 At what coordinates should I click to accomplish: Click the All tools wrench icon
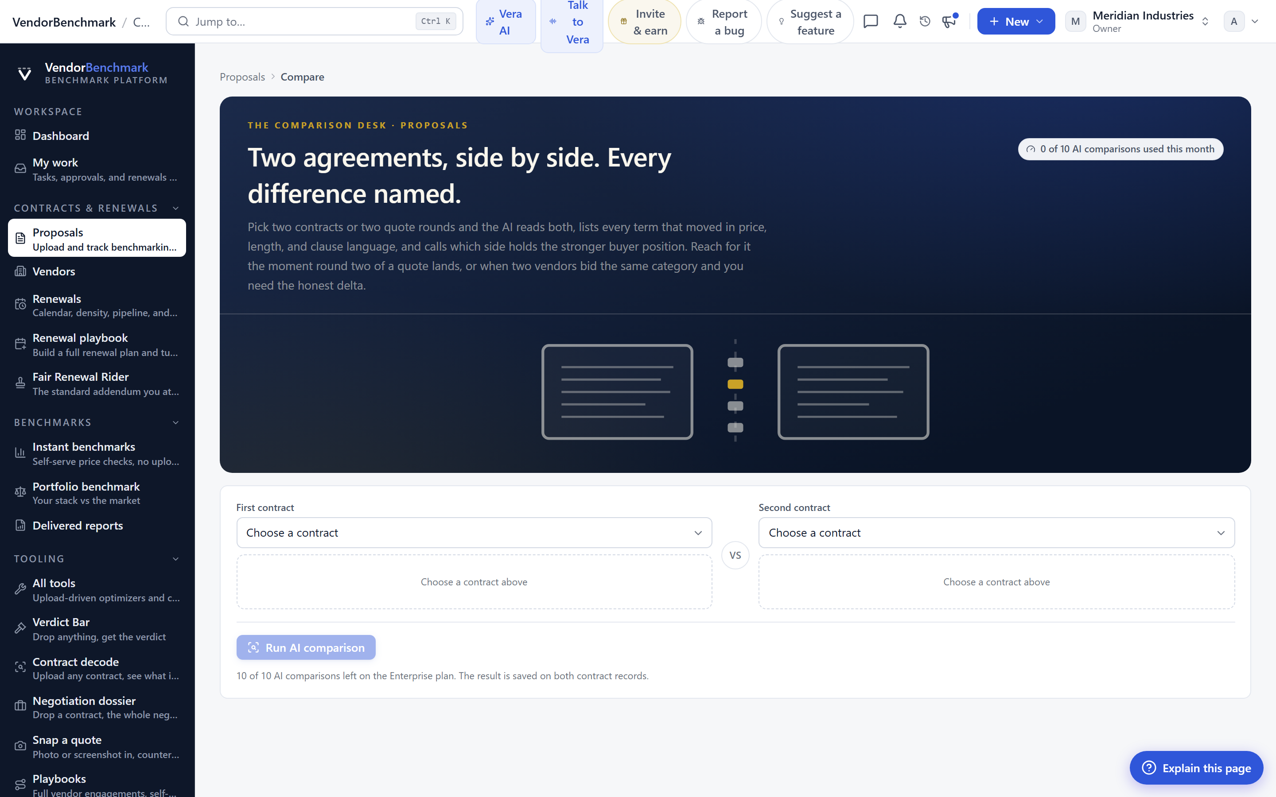point(20,589)
